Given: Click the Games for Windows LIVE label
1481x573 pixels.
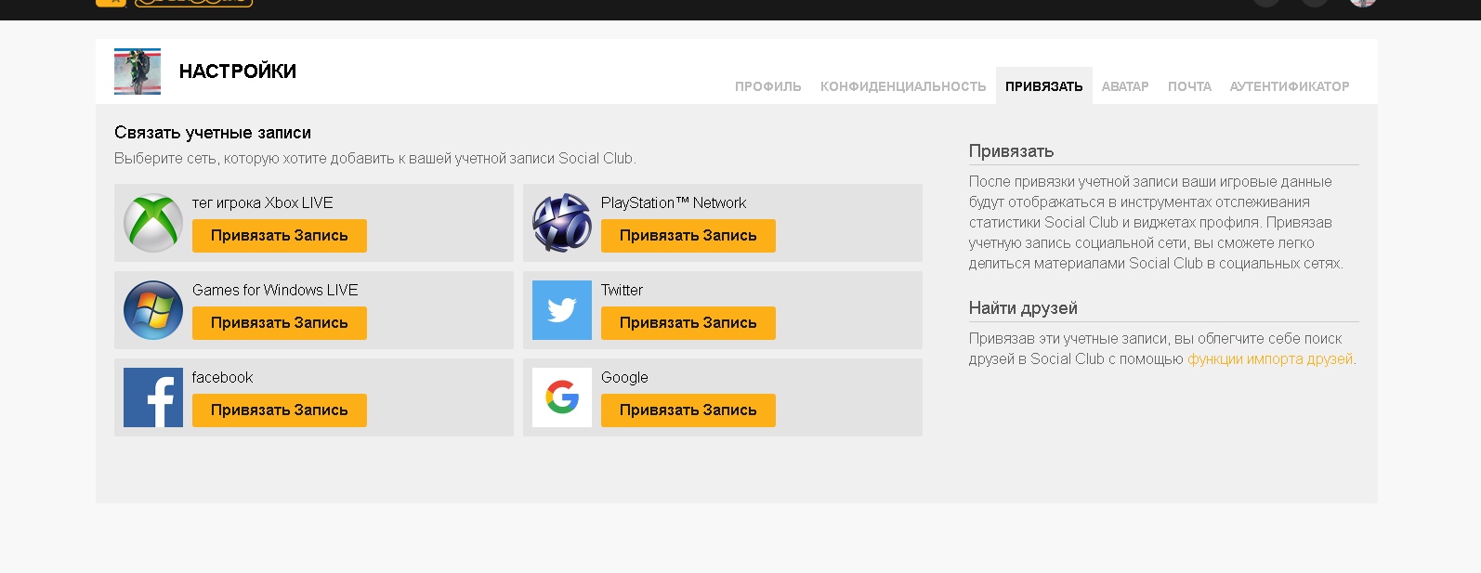Looking at the screenshot, I should 275,290.
